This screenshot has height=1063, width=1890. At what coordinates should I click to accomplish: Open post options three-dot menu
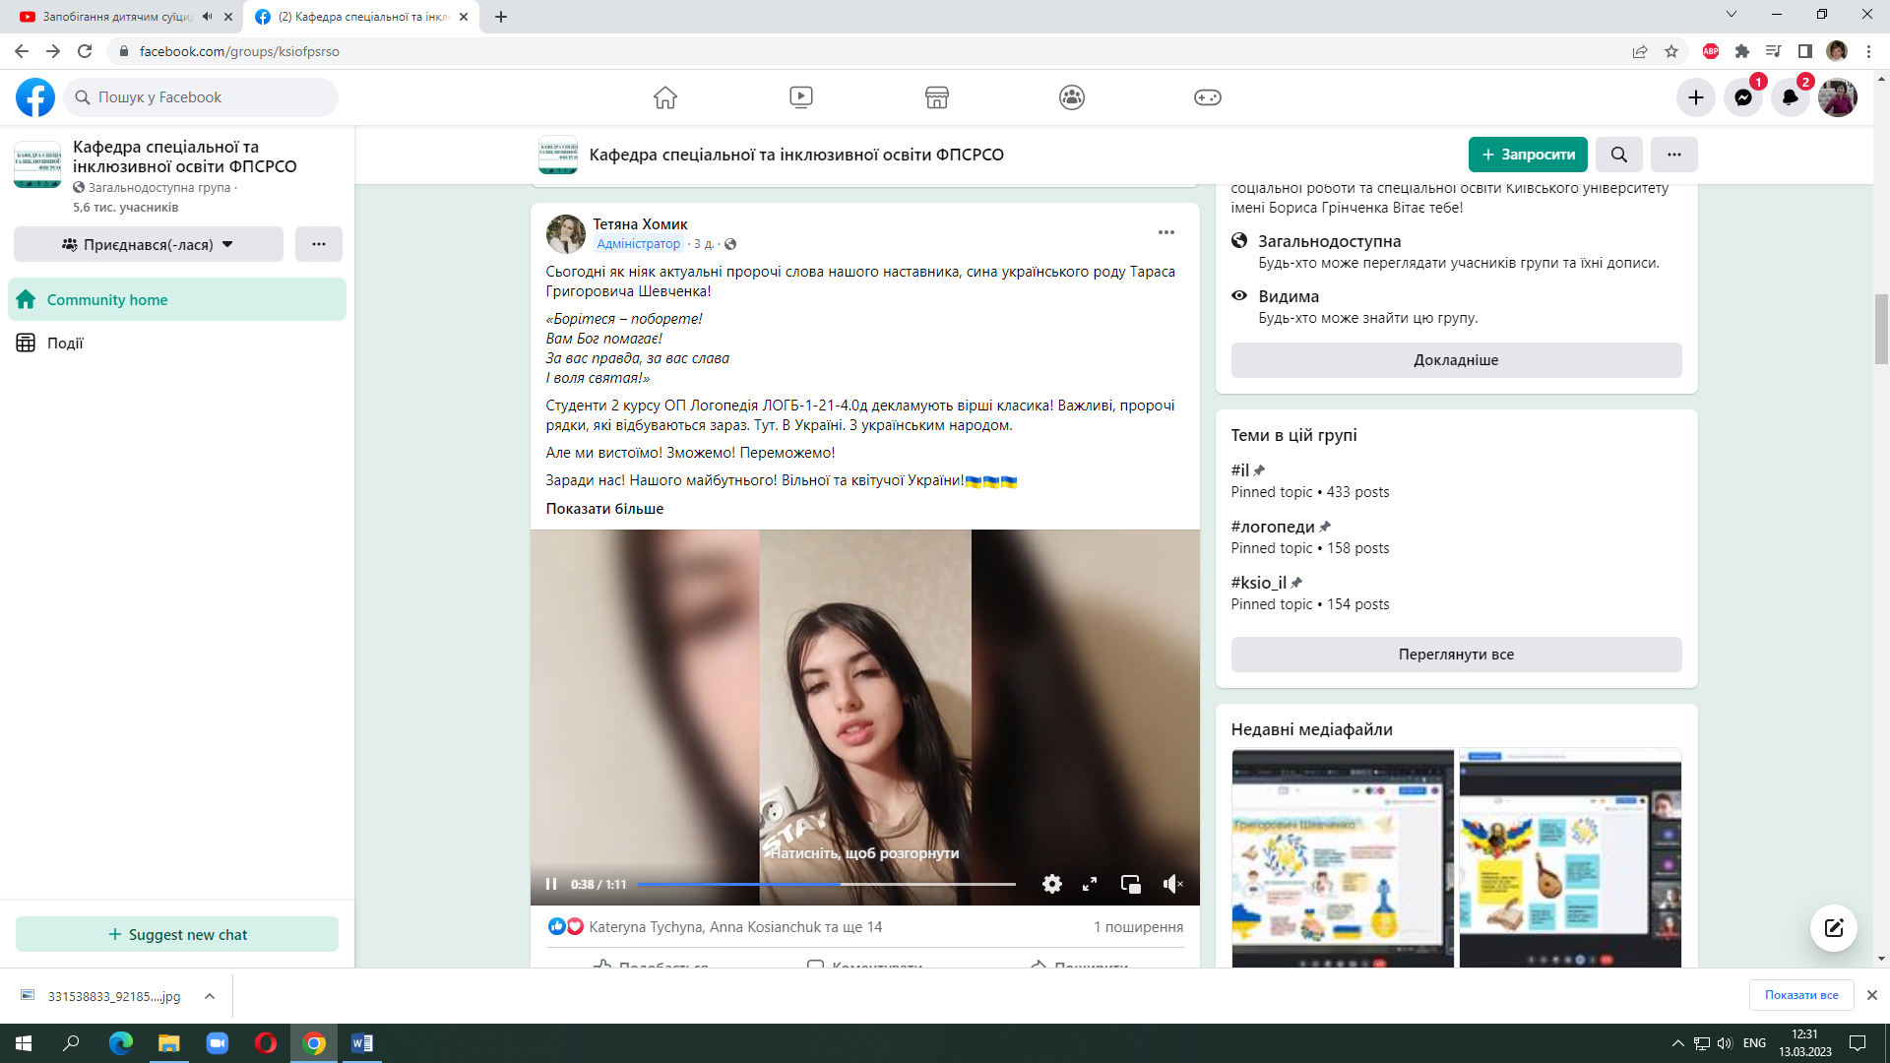point(1165,232)
